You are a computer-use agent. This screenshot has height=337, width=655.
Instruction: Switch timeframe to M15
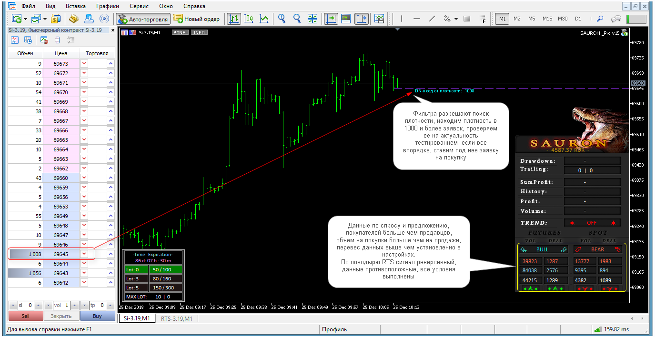(547, 19)
